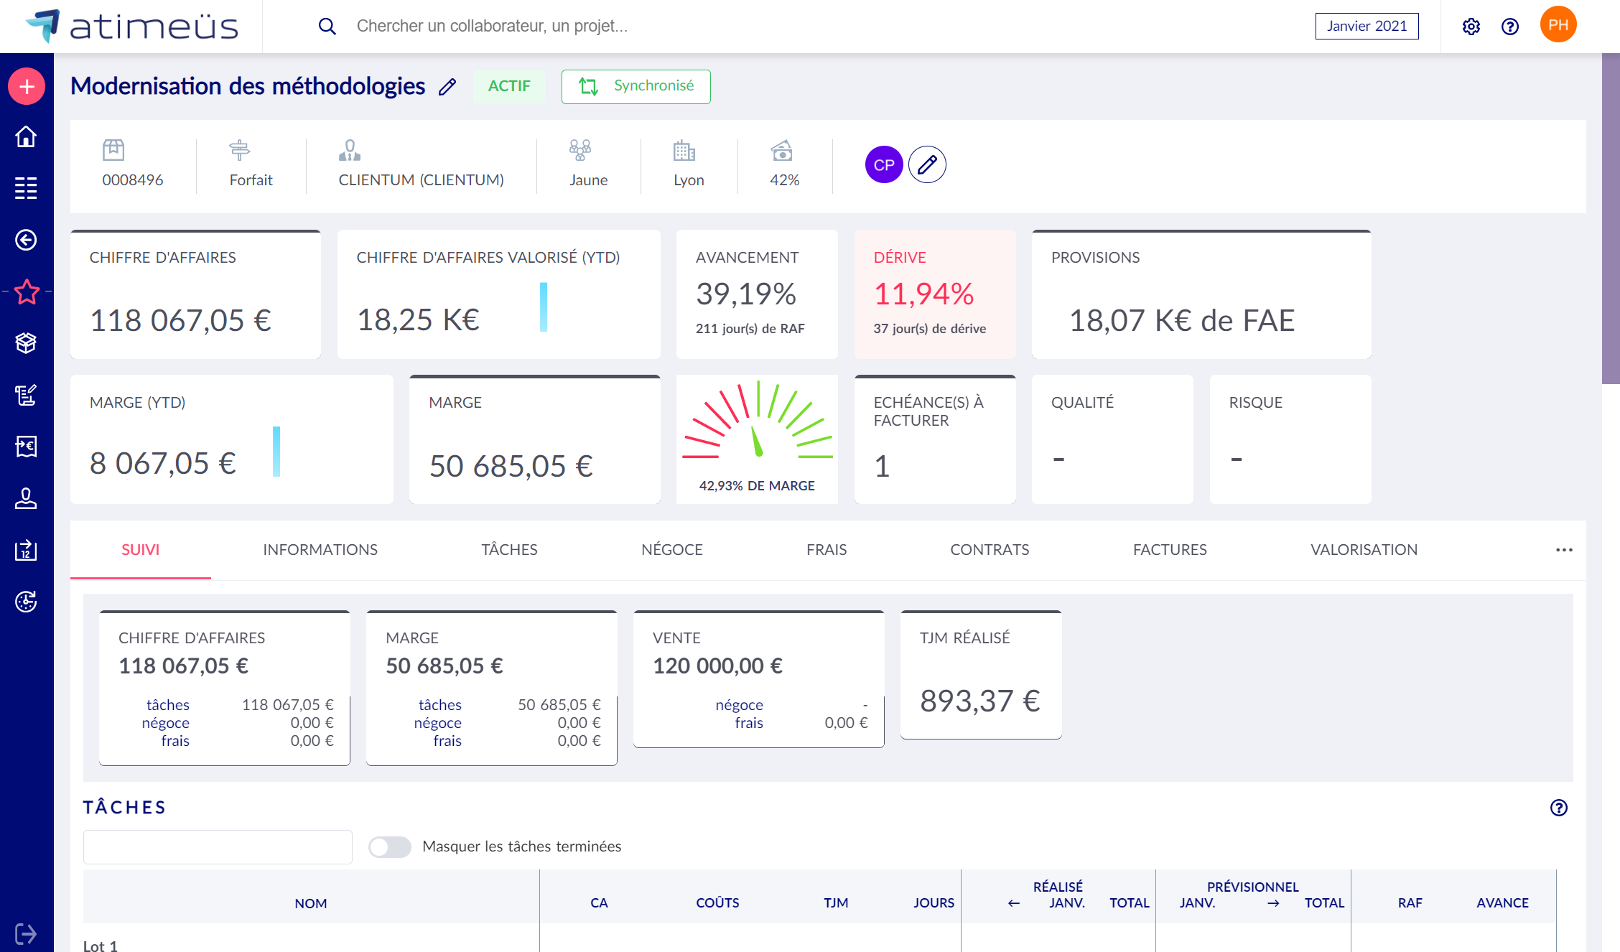Image resolution: width=1620 pixels, height=952 pixels.
Task: Click the margin gauge 42,93% de marge
Action: 757,438
